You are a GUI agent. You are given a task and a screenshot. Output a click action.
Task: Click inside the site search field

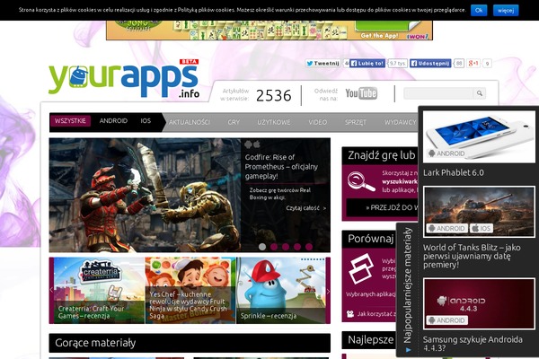438,93
